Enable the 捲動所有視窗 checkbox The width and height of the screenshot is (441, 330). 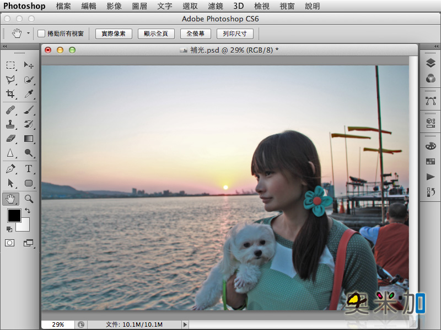41,34
